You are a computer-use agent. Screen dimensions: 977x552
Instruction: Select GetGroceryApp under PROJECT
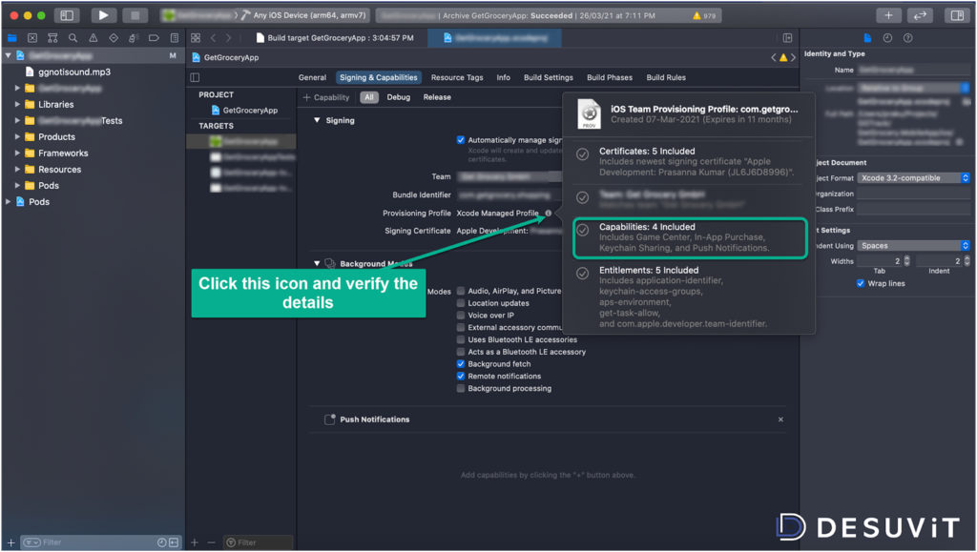click(243, 111)
